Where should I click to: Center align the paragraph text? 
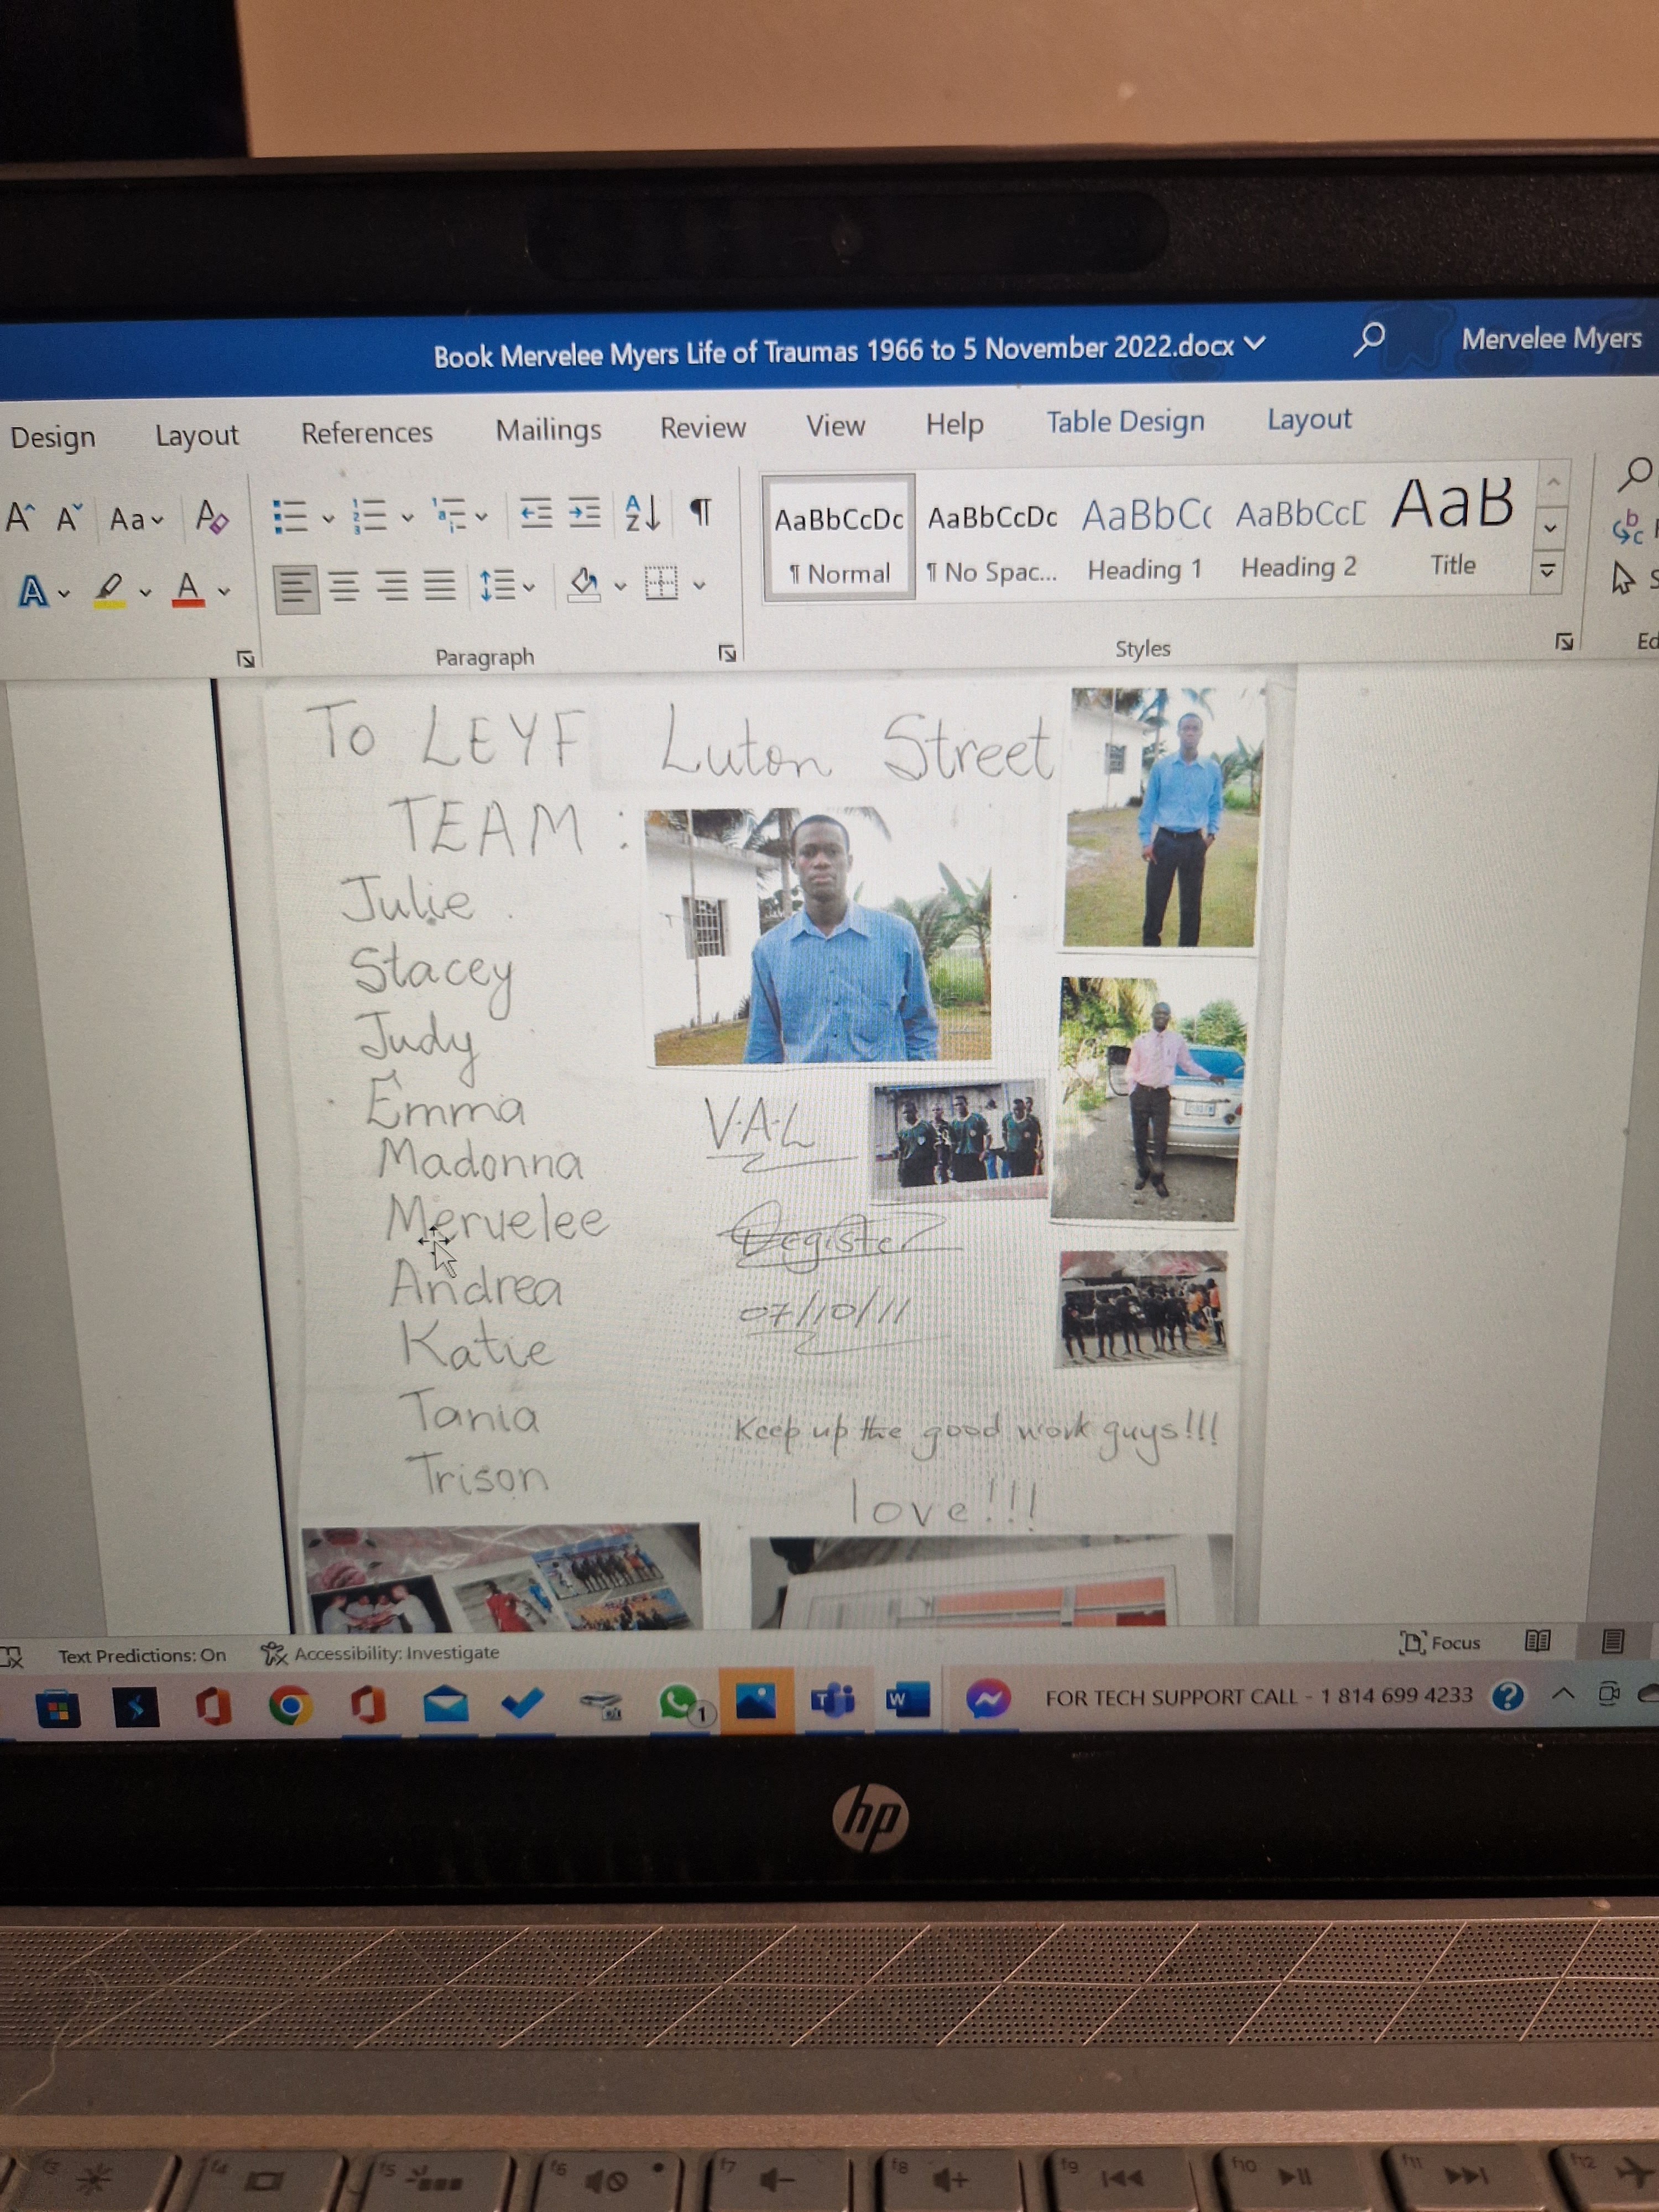coord(344,586)
